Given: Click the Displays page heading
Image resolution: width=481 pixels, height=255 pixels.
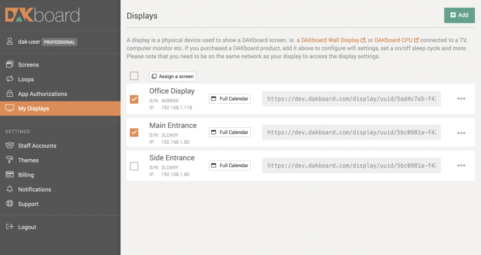Looking at the screenshot, I should (142, 16).
